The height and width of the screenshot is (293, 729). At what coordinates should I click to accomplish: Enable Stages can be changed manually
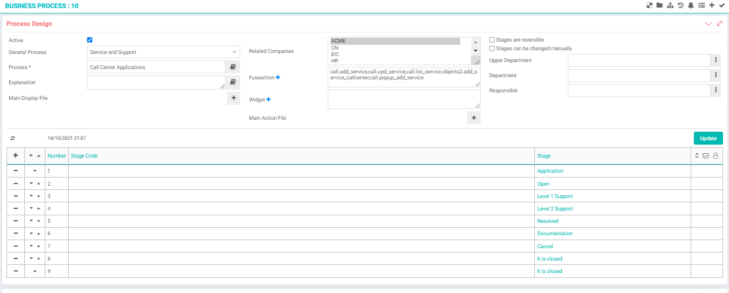click(x=492, y=49)
